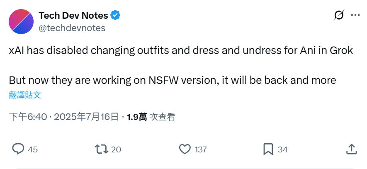Open the three-dot more options menu
The image size is (367, 169).
coord(355,15)
